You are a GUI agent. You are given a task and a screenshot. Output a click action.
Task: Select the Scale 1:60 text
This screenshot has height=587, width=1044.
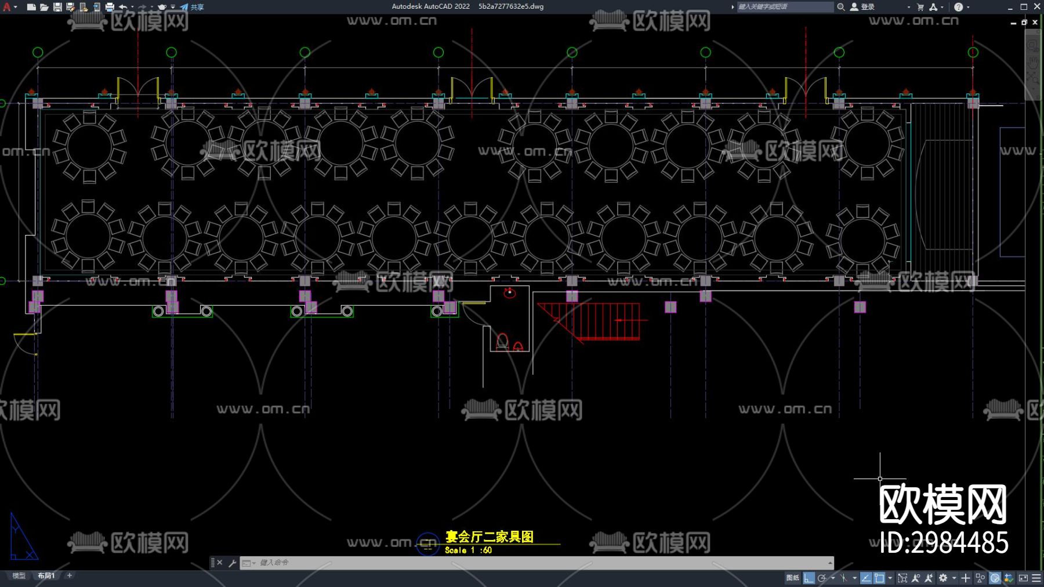pyautogui.click(x=469, y=550)
